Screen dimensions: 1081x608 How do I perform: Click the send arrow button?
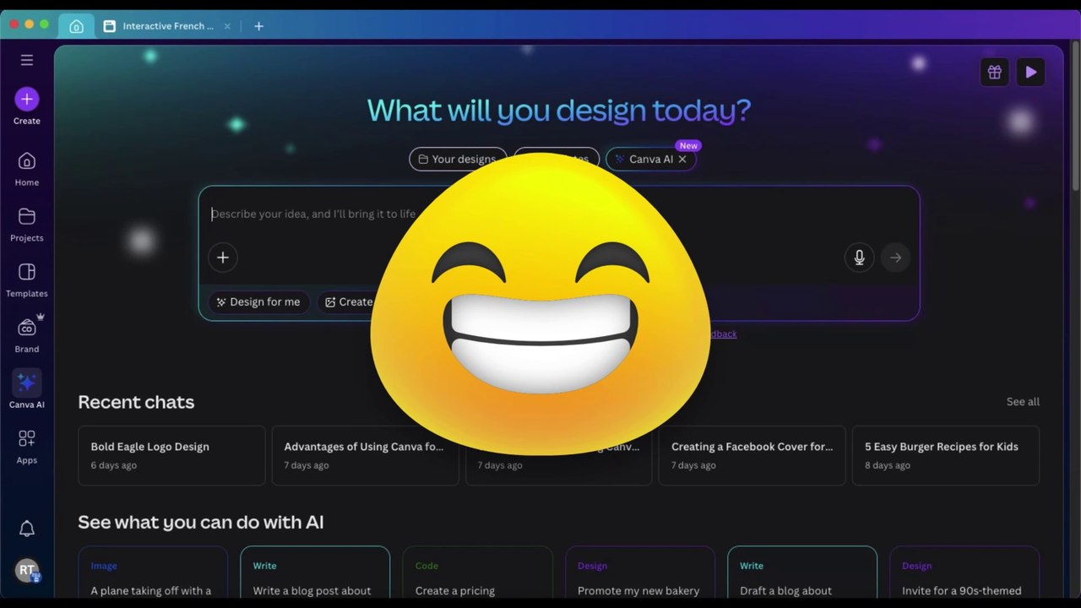click(x=896, y=258)
